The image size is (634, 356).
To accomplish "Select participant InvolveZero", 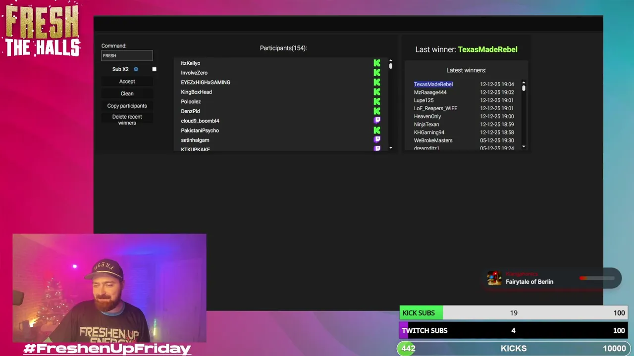I will (194, 73).
